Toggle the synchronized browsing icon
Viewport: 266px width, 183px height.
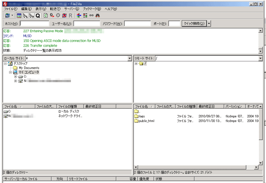point(91,16)
